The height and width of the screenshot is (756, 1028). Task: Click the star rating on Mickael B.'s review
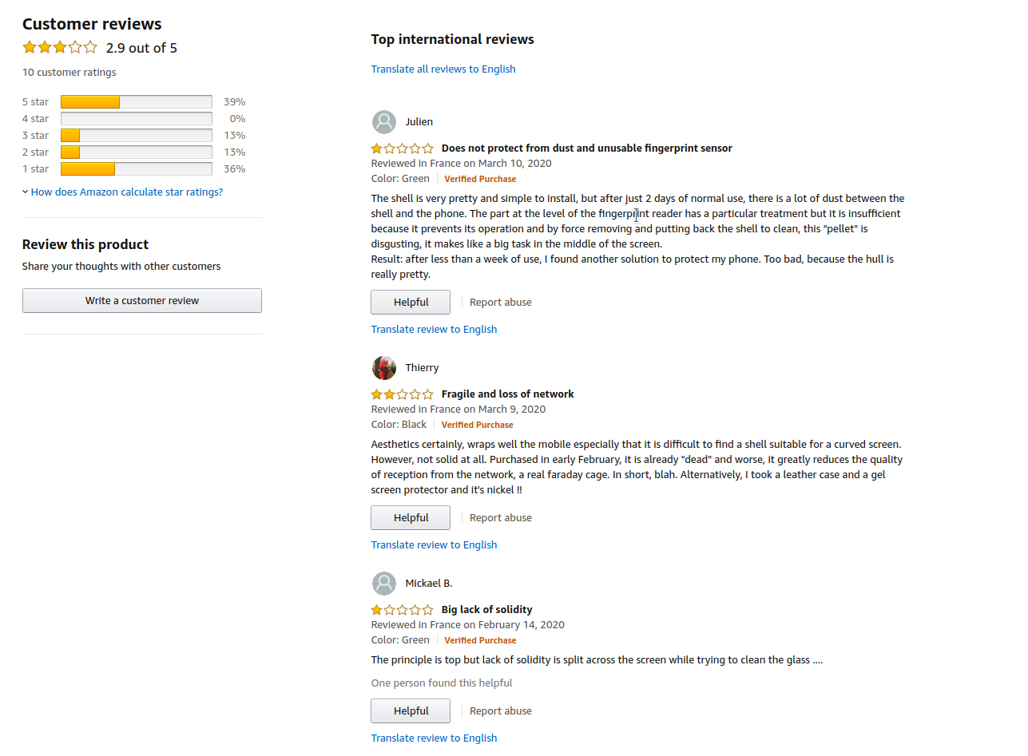[x=403, y=610]
